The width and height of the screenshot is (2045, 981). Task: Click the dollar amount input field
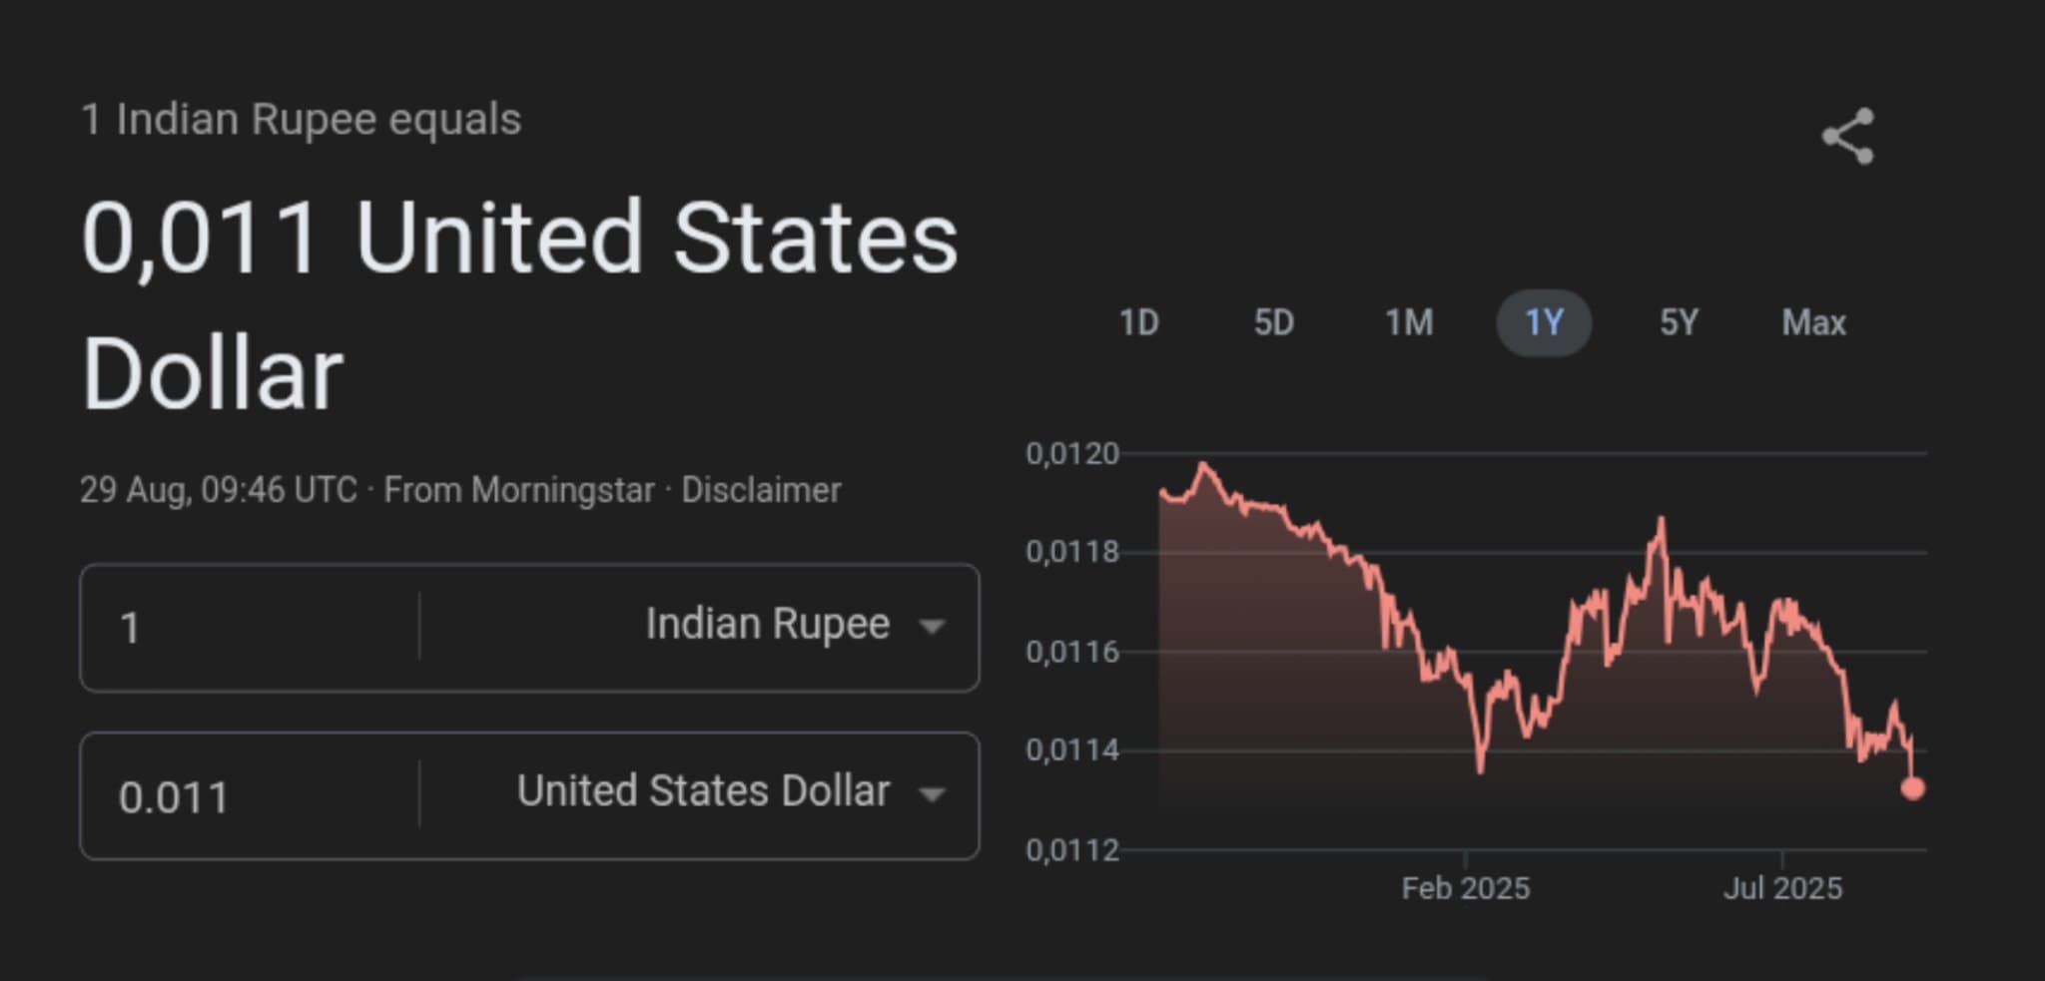pyautogui.click(x=250, y=794)
